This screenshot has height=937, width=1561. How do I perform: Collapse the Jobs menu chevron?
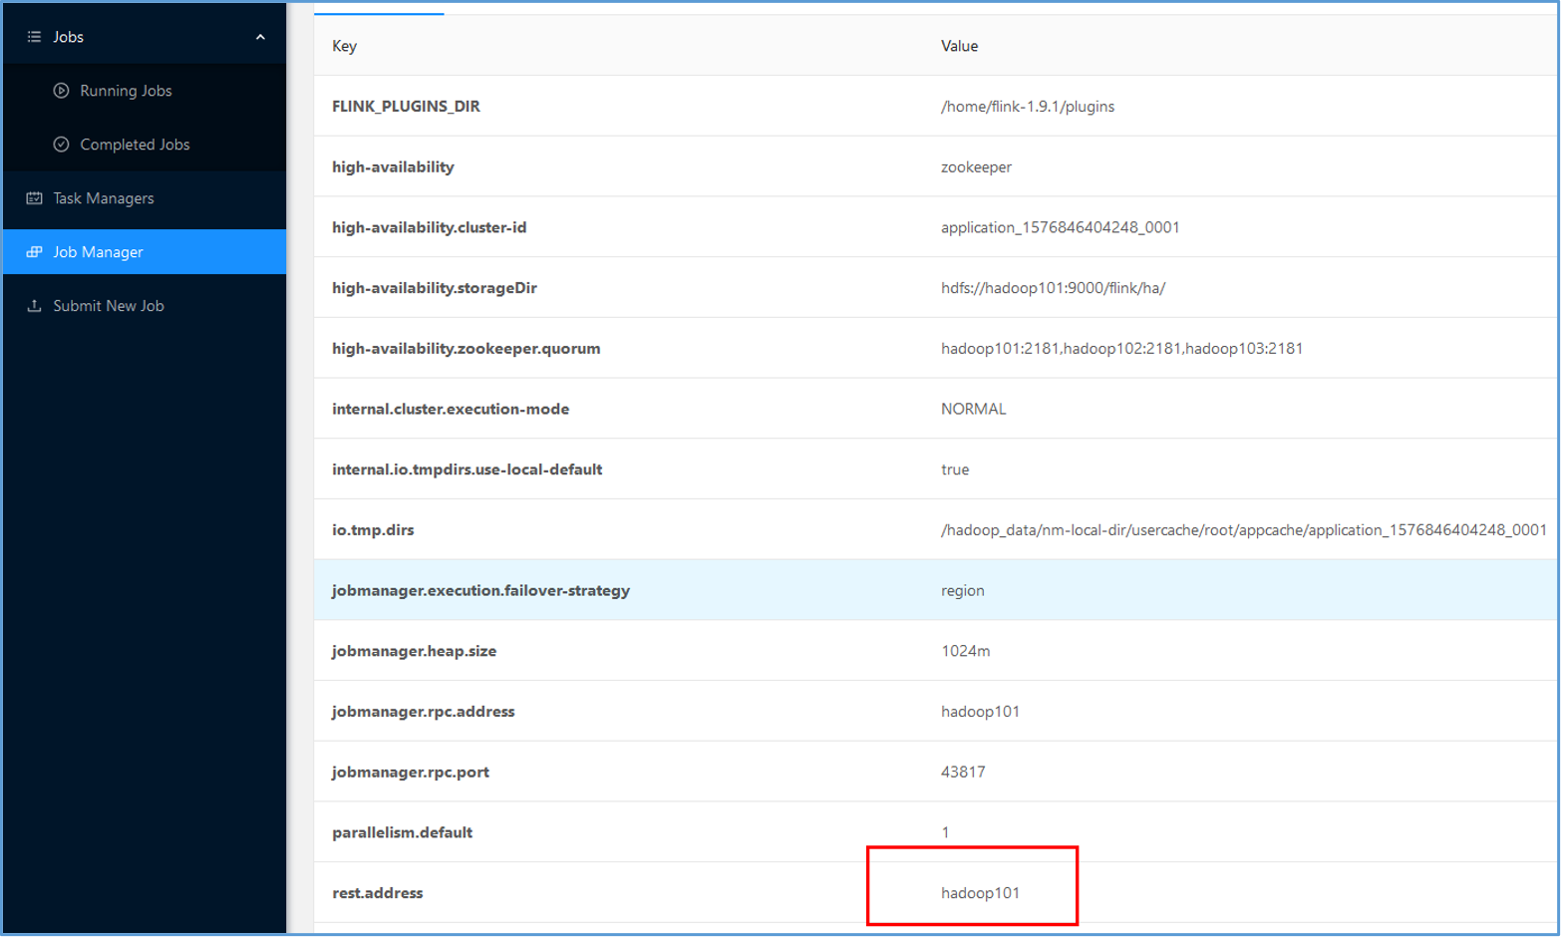[260, 37]
